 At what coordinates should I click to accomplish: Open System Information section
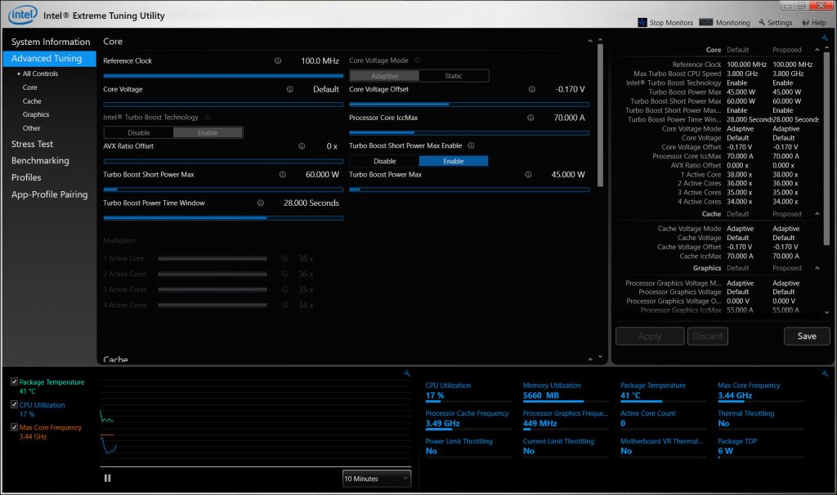(51, 42)
